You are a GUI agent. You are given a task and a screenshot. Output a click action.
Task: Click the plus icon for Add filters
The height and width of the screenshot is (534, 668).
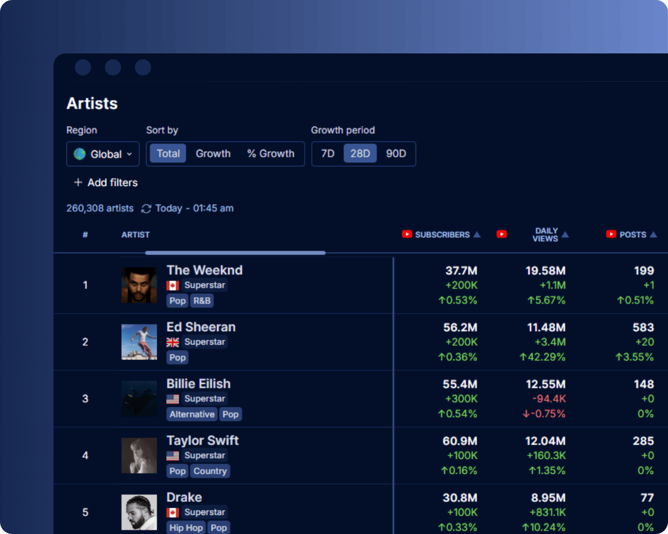[x=78, y=182]
